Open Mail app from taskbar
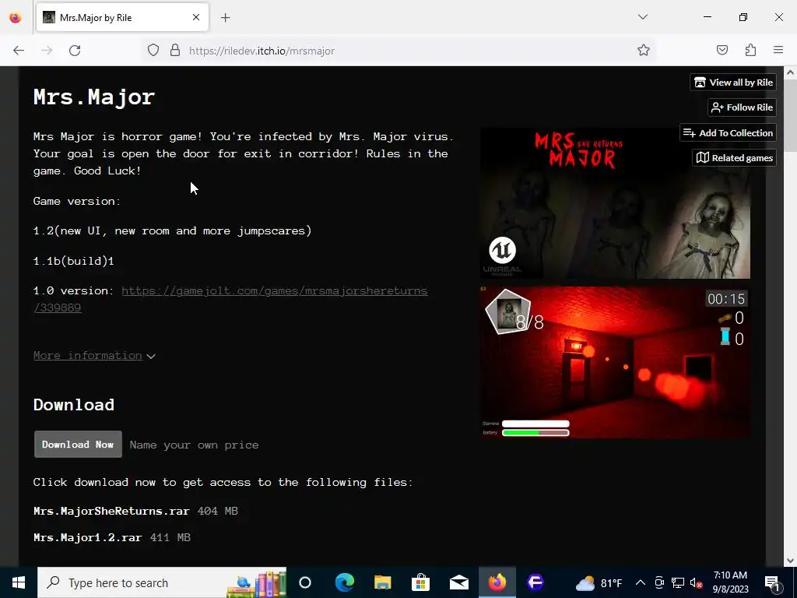The height and width of the screenshot is (598, 797). (459, 582)
